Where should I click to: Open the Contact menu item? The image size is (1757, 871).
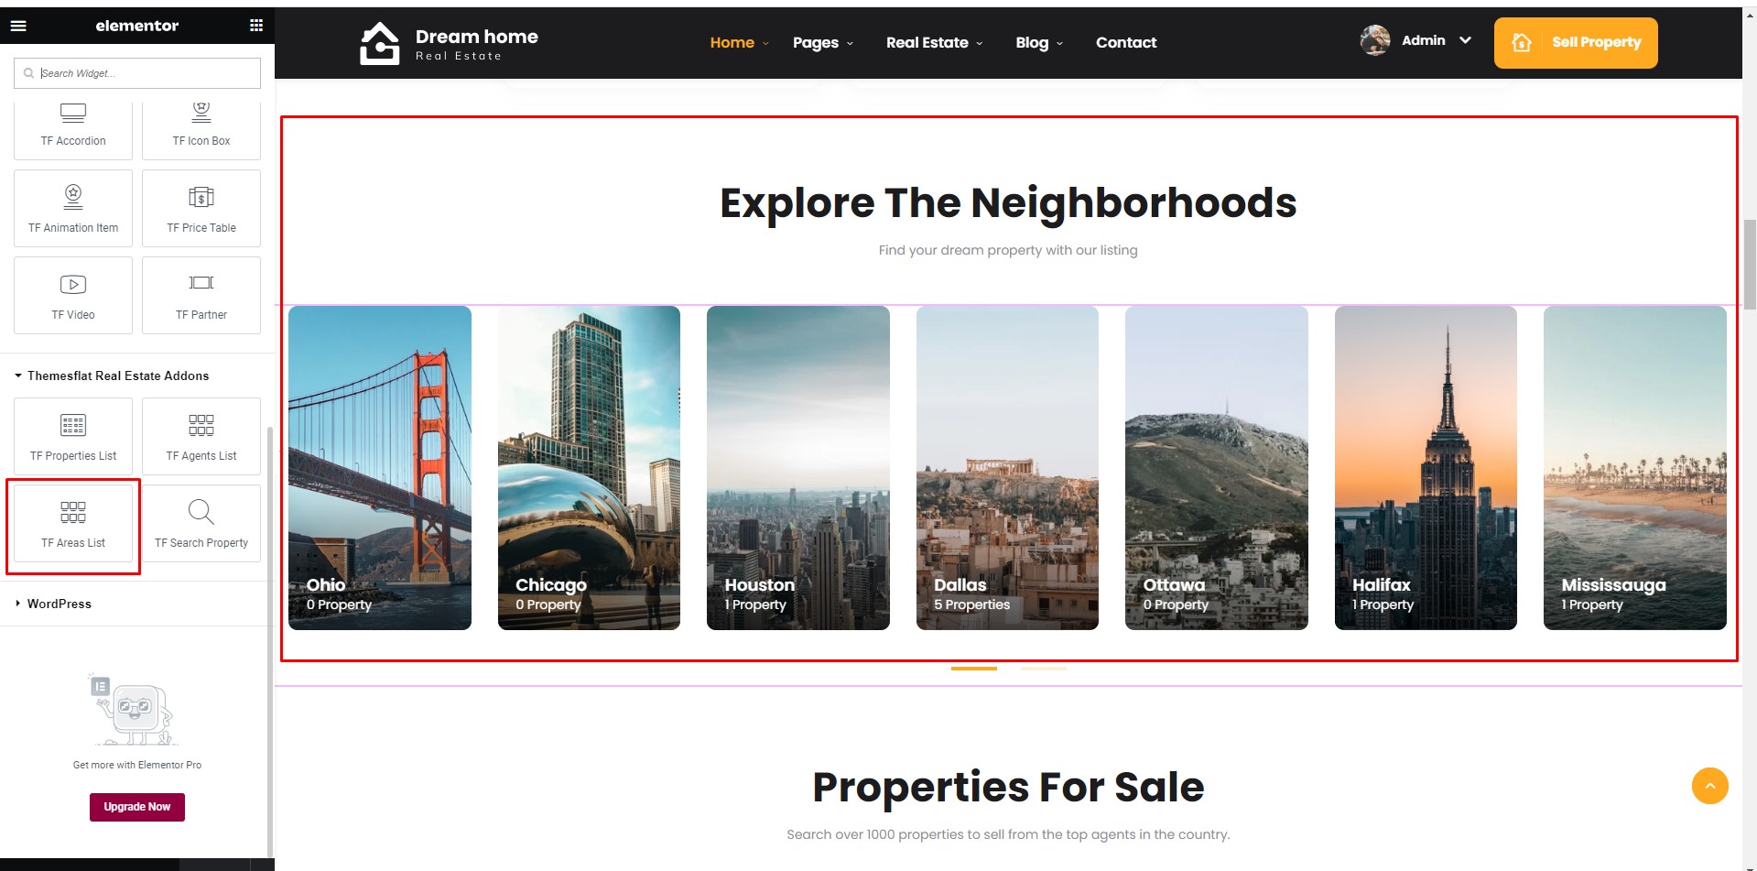tap(1126, 42)
